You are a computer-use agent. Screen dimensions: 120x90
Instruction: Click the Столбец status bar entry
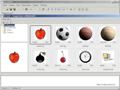[16, 88]
